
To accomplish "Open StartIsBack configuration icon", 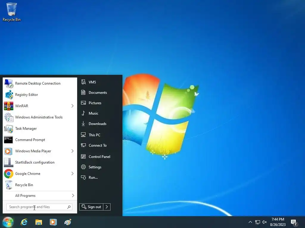I will pos(9,162).
